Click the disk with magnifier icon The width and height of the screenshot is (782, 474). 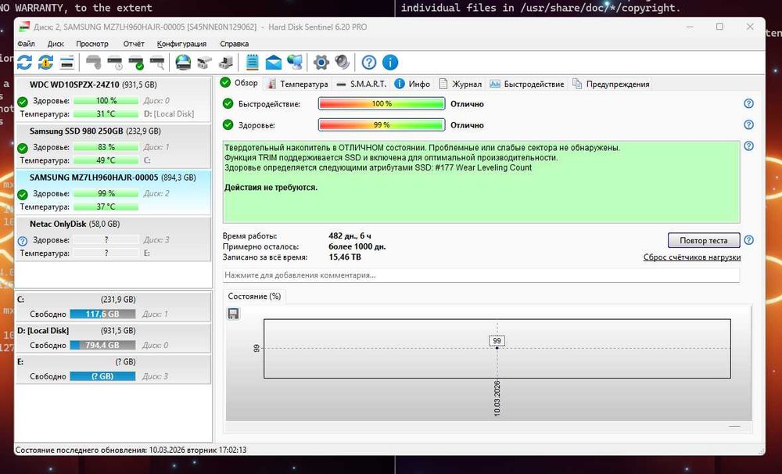(x=157, y=63)
